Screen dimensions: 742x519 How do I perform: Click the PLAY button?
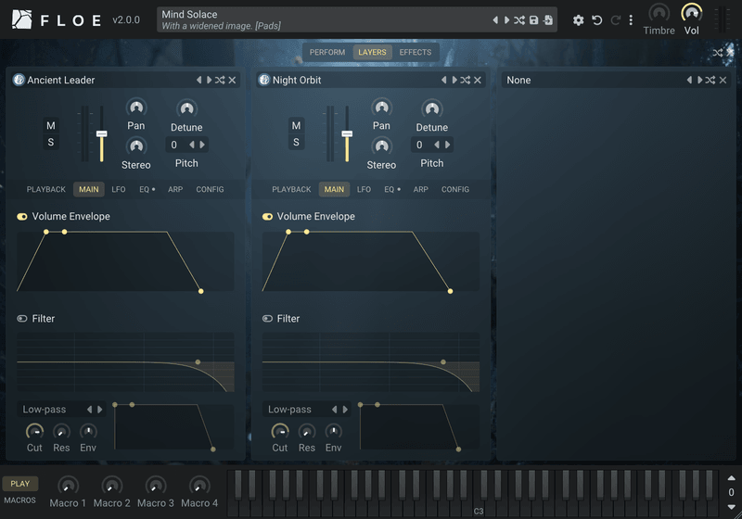pyautogui.click(x=19, y=484)
